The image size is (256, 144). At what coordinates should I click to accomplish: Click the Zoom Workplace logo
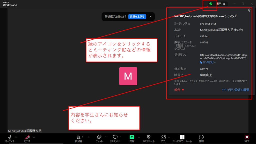(10, 4)
